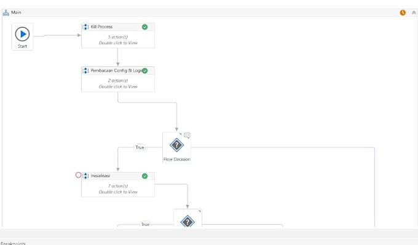Select the Main flowchart title
The image size is (418, 245).
[16, 12]
